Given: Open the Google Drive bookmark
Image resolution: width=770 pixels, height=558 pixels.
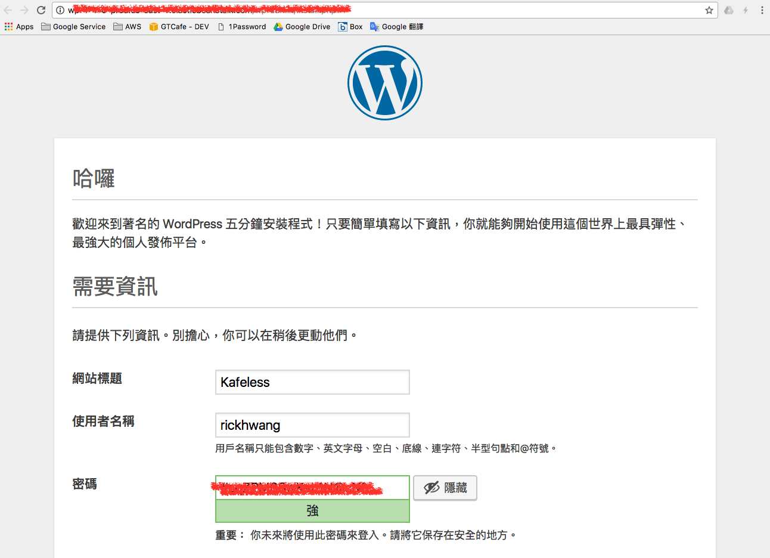Looking at the screenshot, I should (302, 27).
